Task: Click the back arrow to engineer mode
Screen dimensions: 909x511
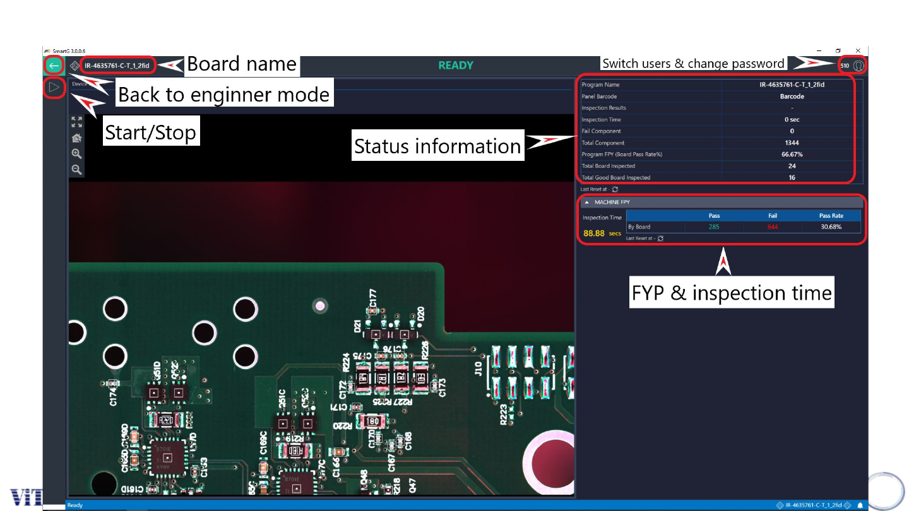Action: [54, 66]
